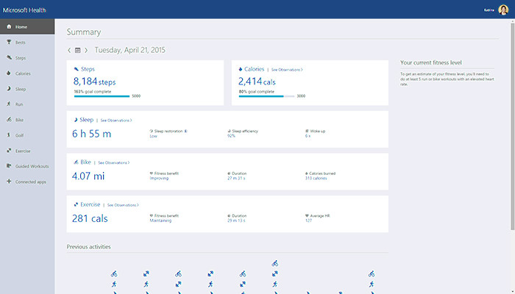Click the Golf icon in sidebar
Screen dimensions: 515x294
click(9, 135)
